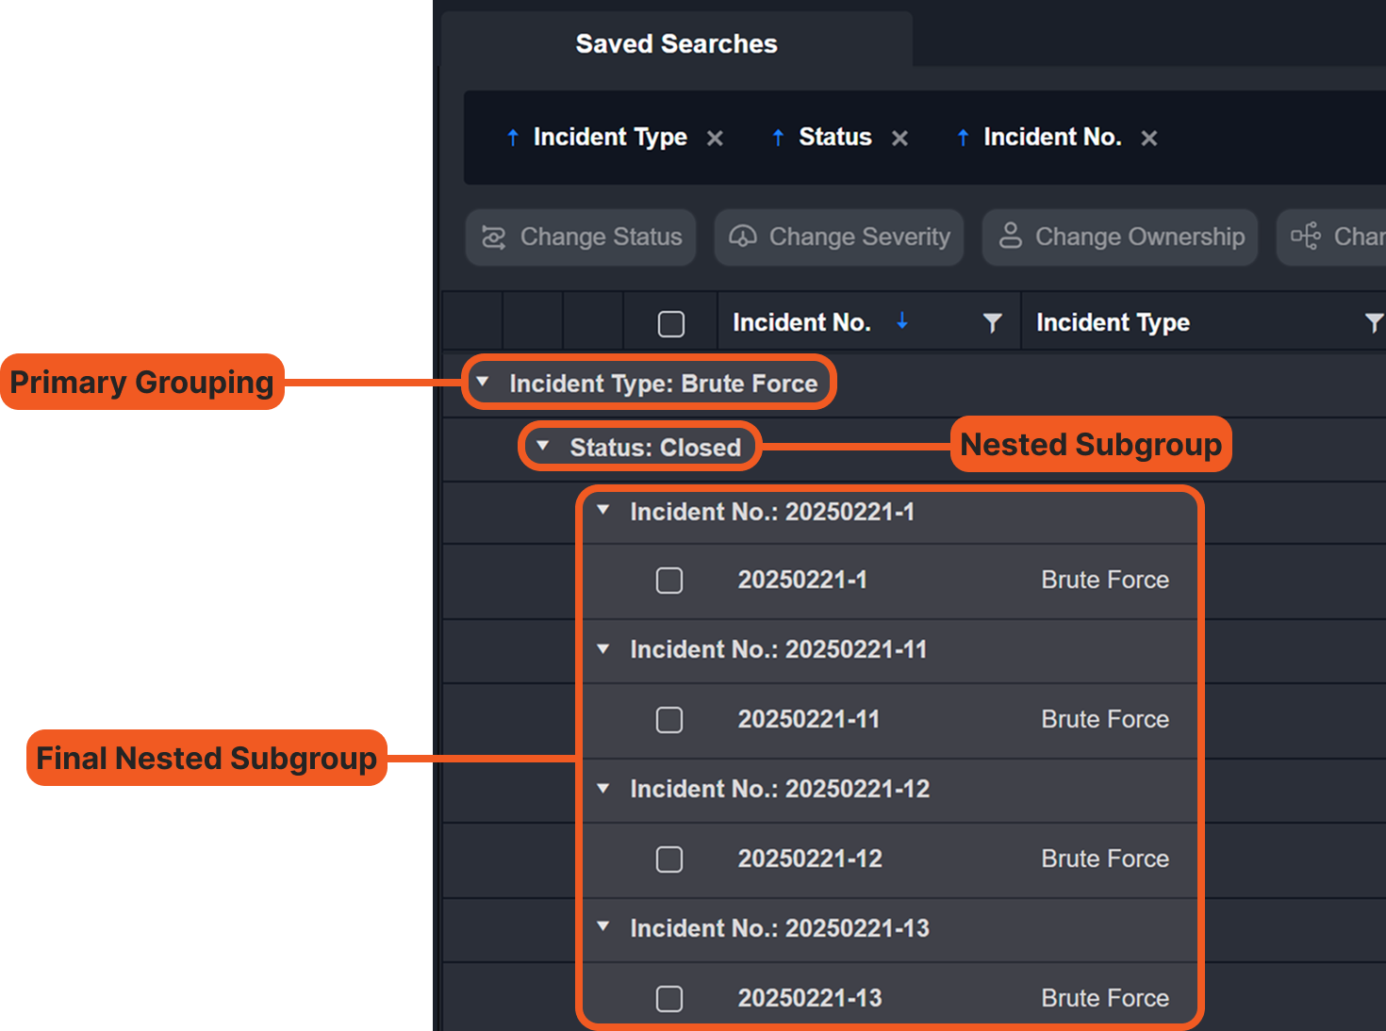
Task: Remove the Incident No. grouping chip
Action: tap(1148, 139)
